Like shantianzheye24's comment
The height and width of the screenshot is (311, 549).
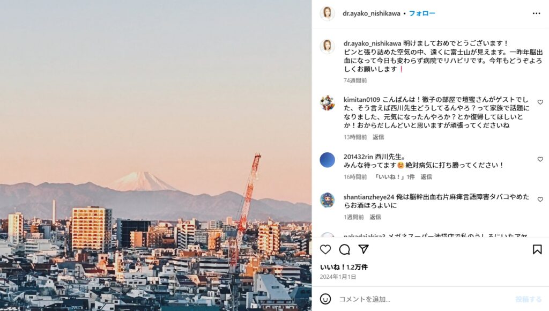[x=540, y=199]
